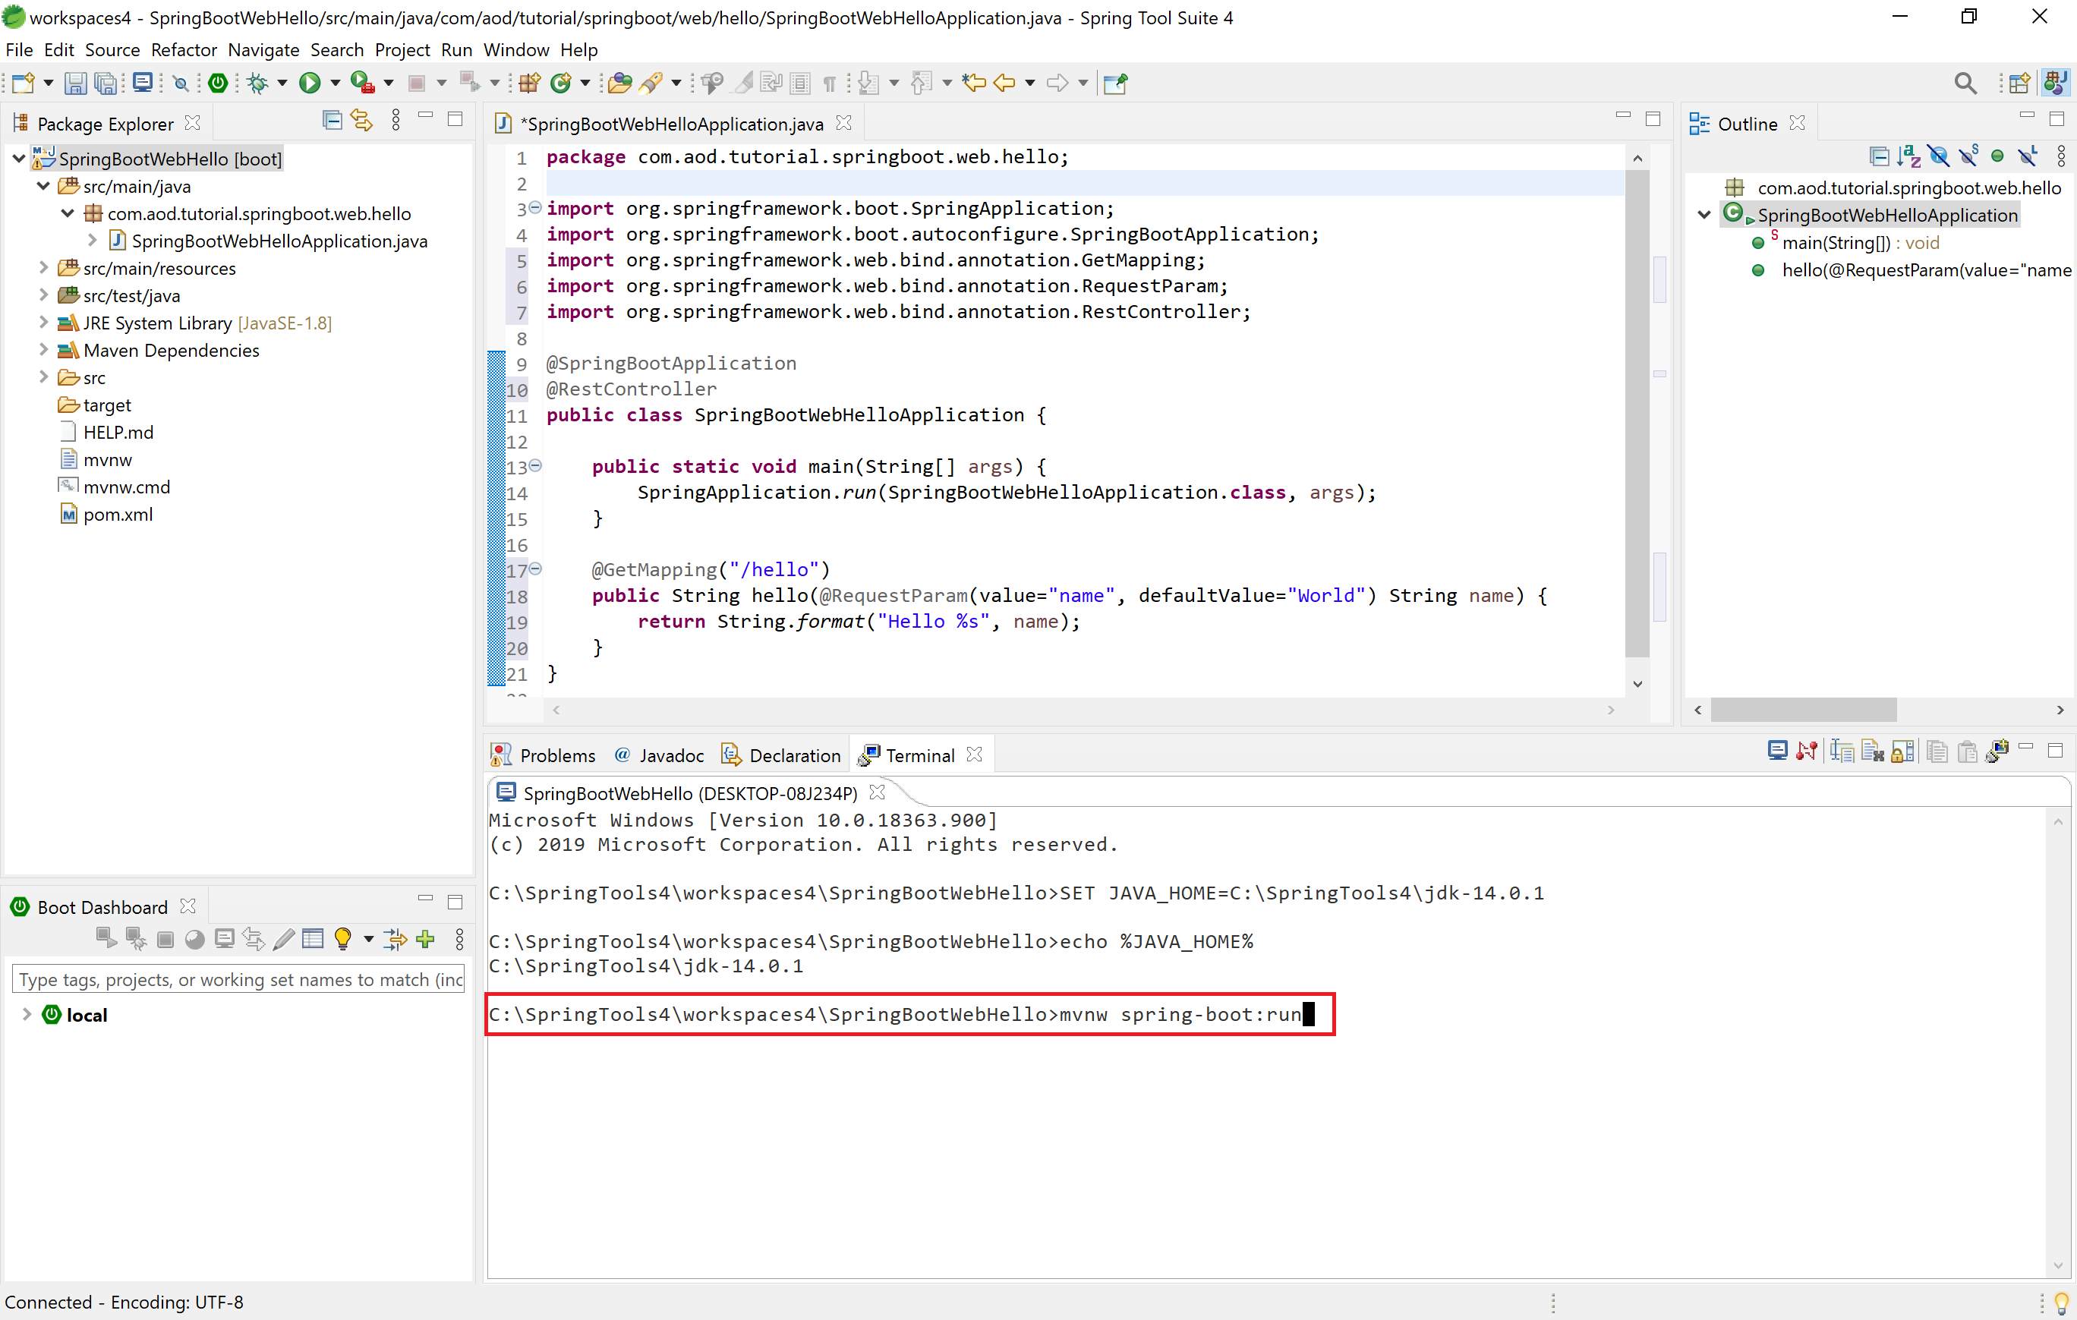
Task: Open the Navigate menu
Action: coord(263,49)
